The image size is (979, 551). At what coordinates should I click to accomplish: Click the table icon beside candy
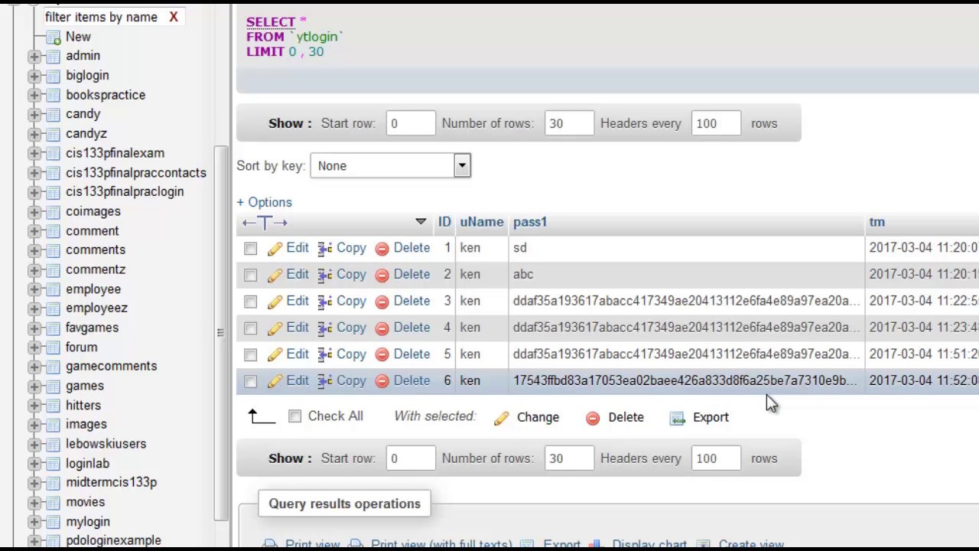point(53,114)
